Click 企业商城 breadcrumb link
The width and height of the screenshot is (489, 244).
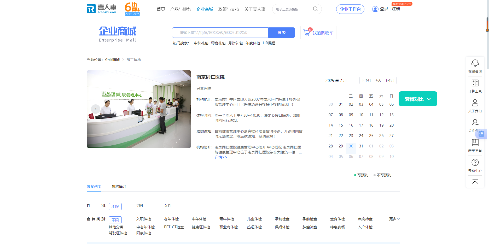point(112,60)
